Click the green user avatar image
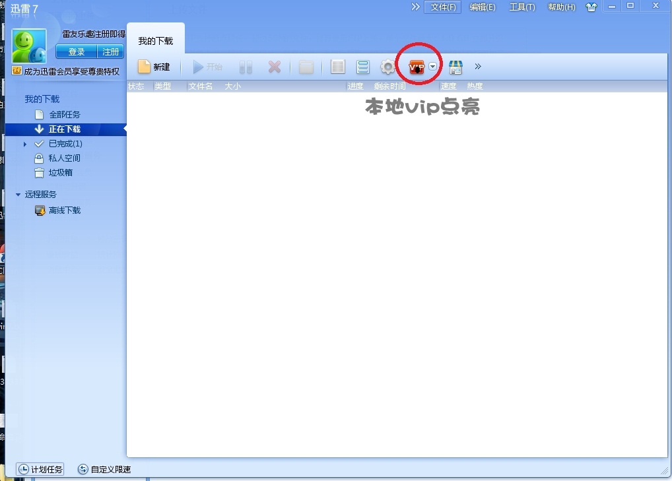 pos(29,46)
